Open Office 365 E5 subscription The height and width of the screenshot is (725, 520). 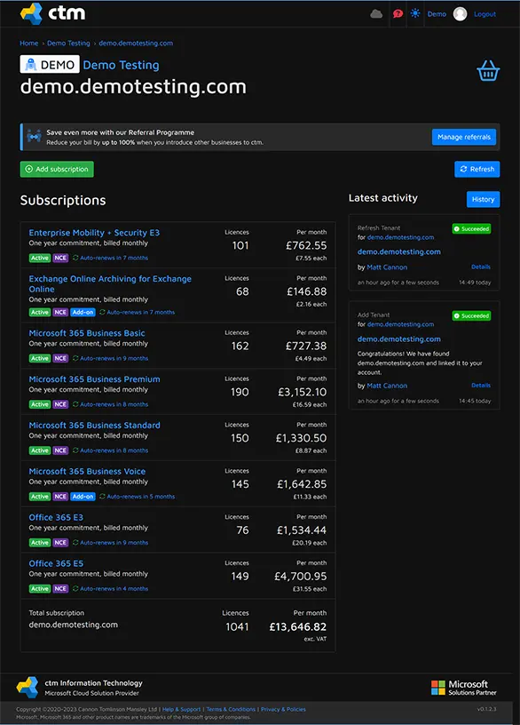56,563
